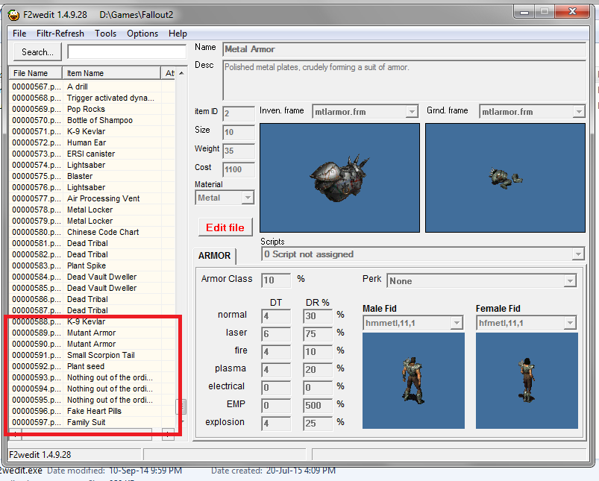Select the Air Processing Vent row
Image resolution: width=599 pixels, height=481 pixels.
pyautogui.click(x=92, y=198)
